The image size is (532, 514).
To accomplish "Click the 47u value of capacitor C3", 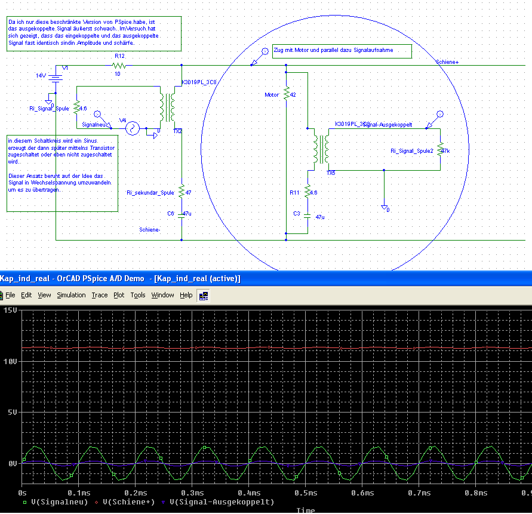I will point(320,217).
